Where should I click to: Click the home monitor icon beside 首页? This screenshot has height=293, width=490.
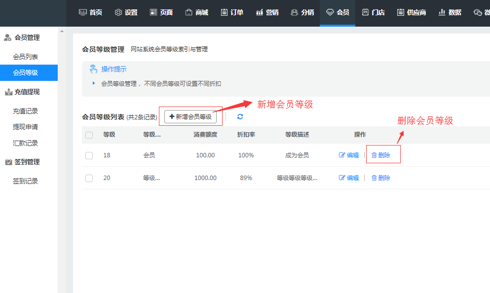click(82, 12)
